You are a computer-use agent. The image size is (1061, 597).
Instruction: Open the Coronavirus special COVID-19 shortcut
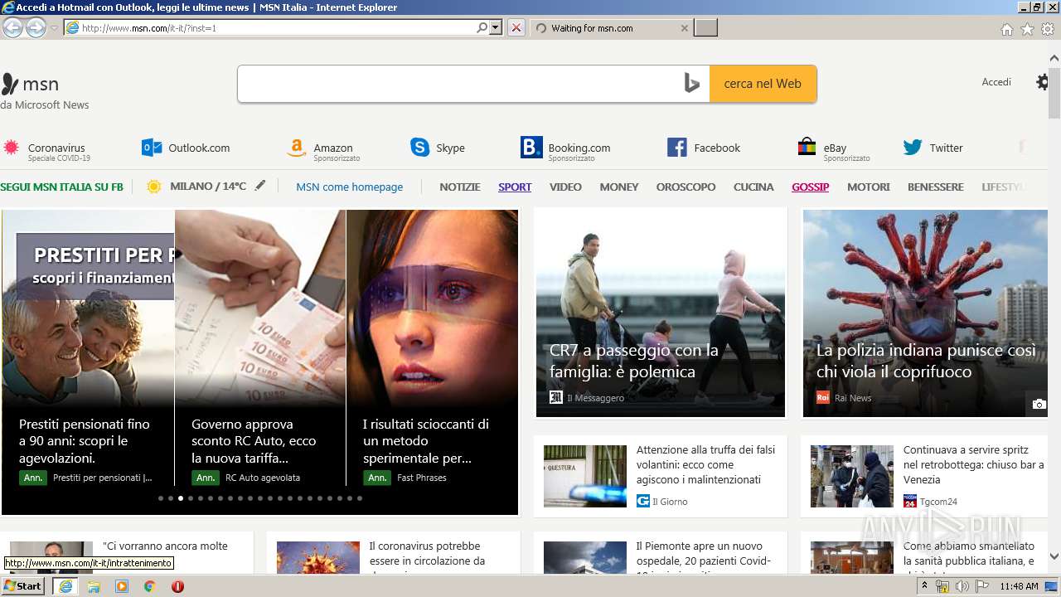(x=46, y=149)
